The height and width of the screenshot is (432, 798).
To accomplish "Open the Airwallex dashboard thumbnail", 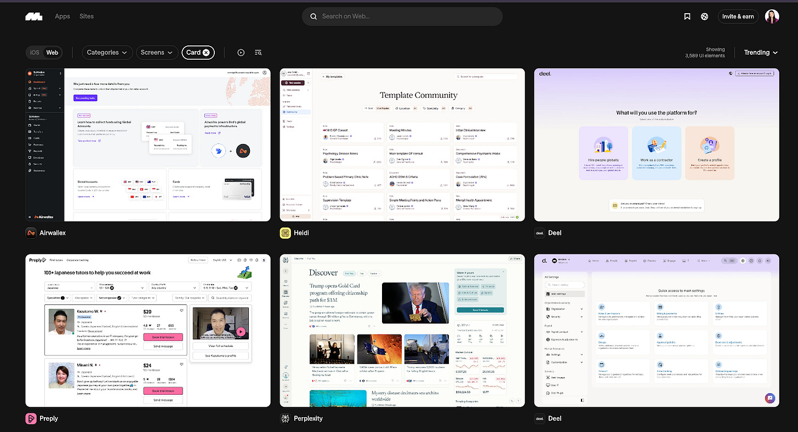I will tap(148, 145).
